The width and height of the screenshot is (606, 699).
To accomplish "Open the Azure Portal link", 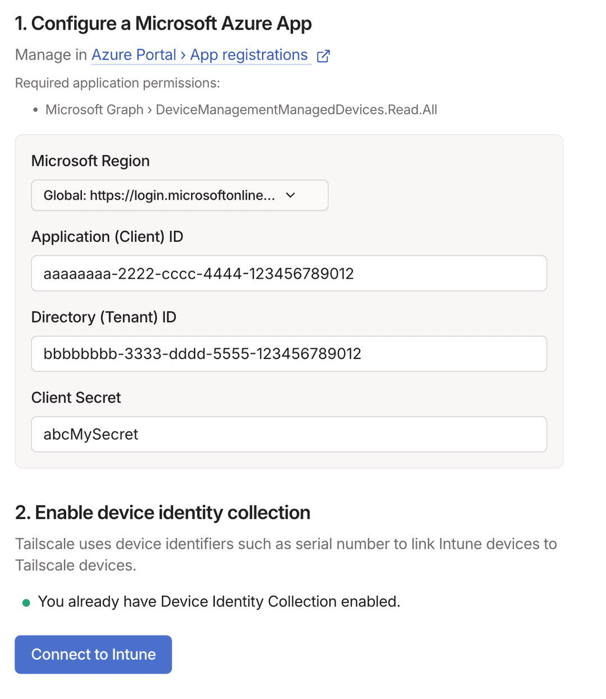I will [x=134, y=55].
